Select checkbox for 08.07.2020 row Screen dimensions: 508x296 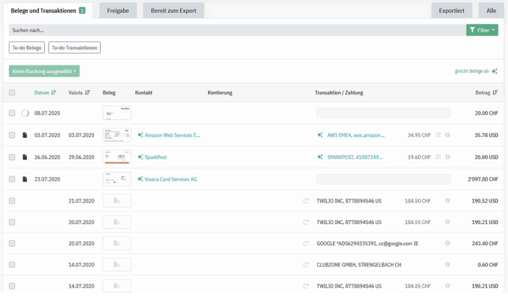pos(12,113)
